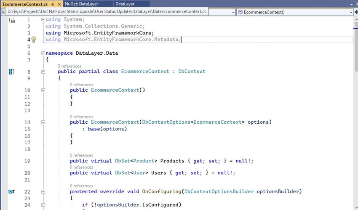This screenshot has height=210, width=358.
Task: Click the namespace sync icon beside line 1
Action: click(x=12, y=20)
